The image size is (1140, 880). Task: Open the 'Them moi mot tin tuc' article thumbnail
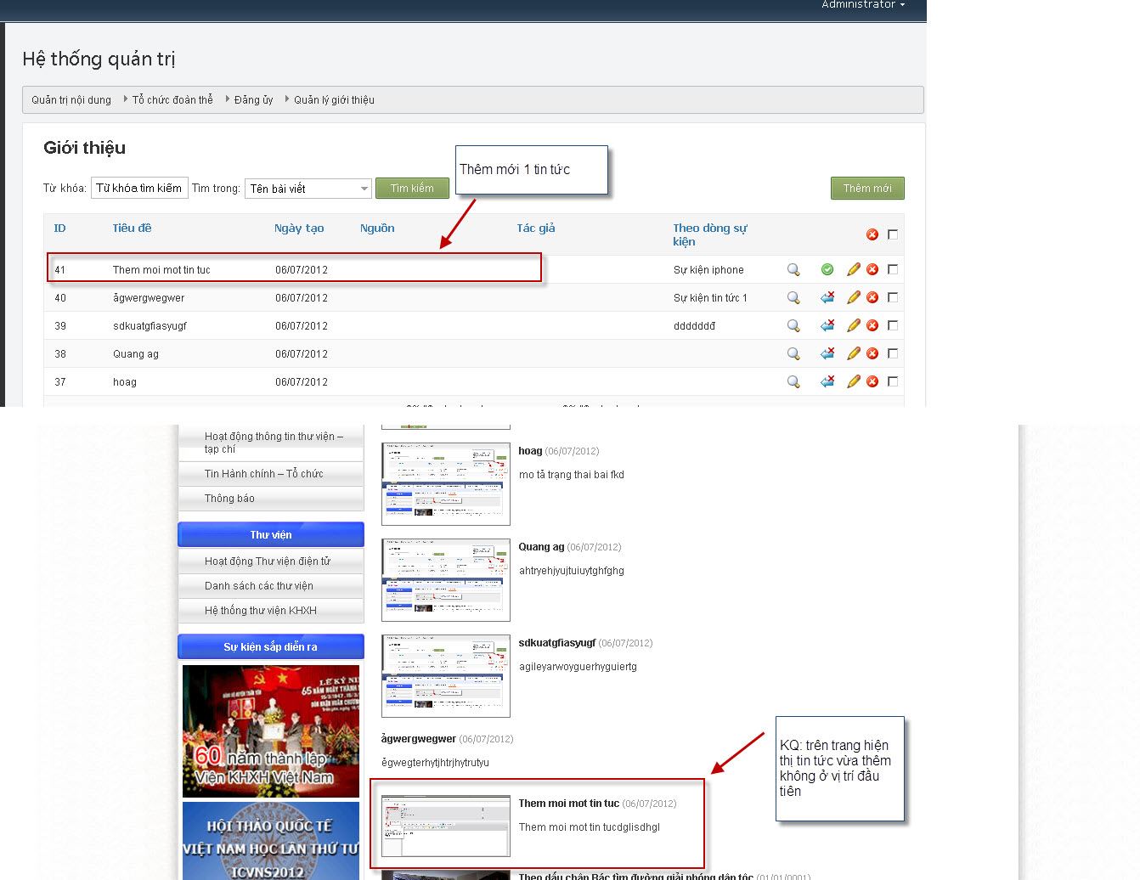pos(446,826)
